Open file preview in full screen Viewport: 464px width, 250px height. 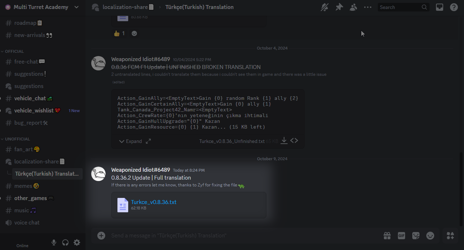click(148, 141)
